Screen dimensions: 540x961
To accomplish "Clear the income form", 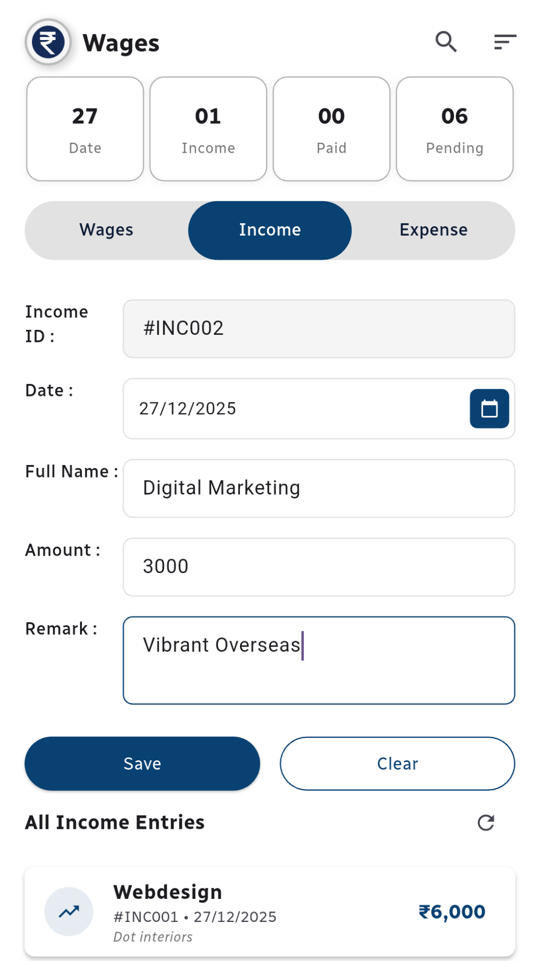I will coord(397,763).
